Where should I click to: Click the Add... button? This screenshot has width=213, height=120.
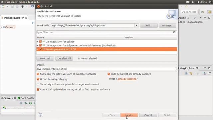tap(149, 25)
